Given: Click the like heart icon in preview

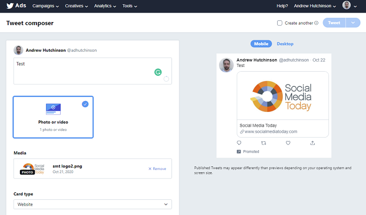Looking at the screenshot, I should 288,143.
